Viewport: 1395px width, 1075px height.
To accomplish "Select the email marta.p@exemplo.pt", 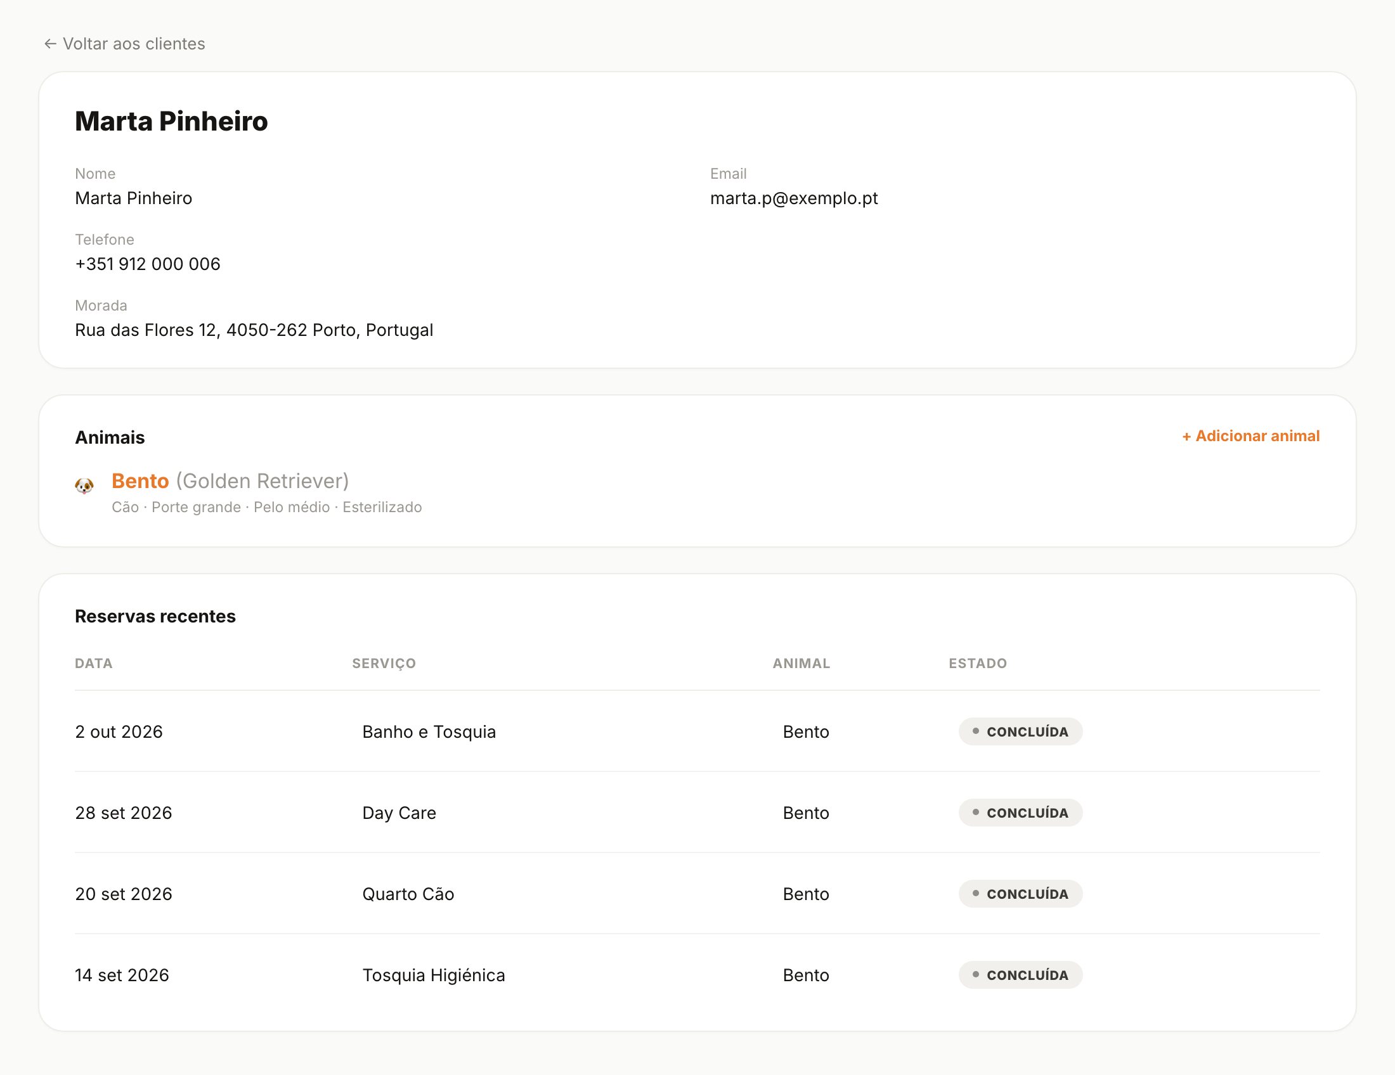I will tap(794, 198).
